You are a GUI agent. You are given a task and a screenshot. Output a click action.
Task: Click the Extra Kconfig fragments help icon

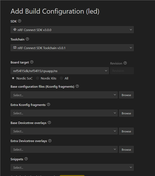pos(48,104)
